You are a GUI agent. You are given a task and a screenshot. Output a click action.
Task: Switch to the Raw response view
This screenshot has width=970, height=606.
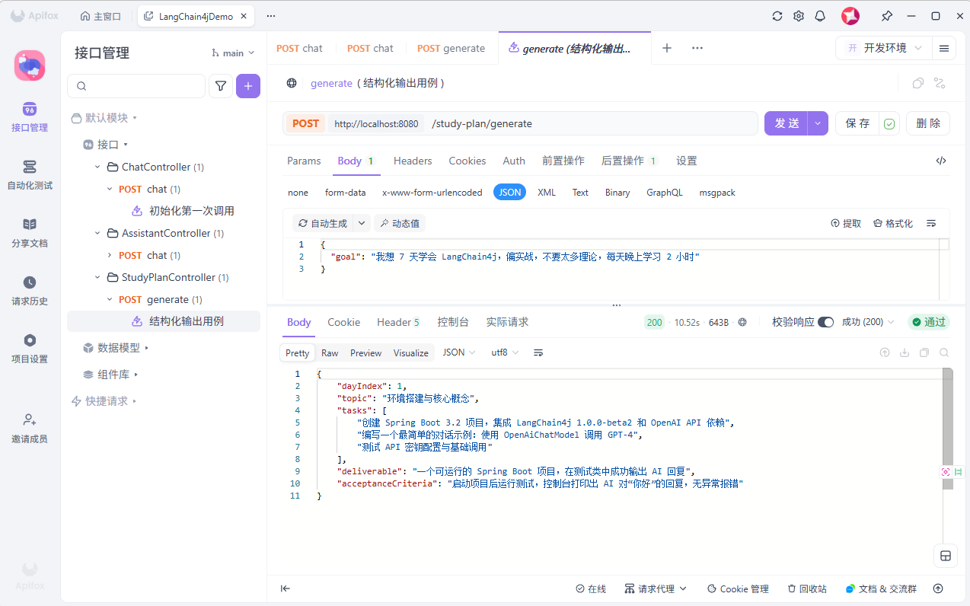click(330, 352)
